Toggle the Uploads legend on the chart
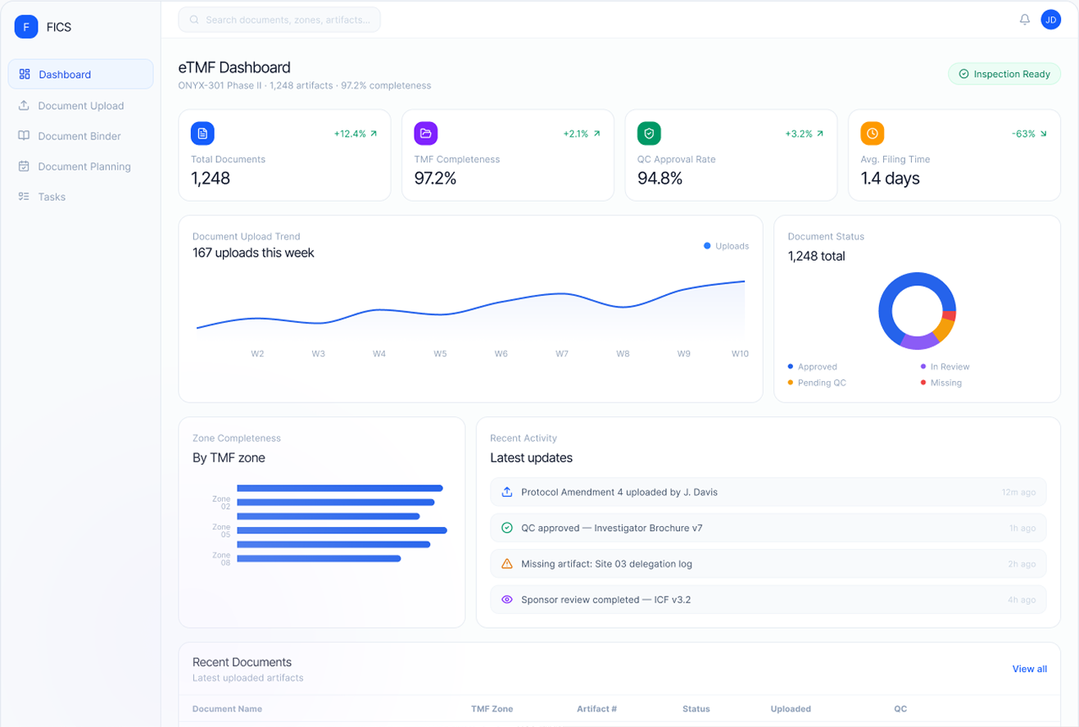The height and width of the screenshot is (727, 1079). pos(726,246)
